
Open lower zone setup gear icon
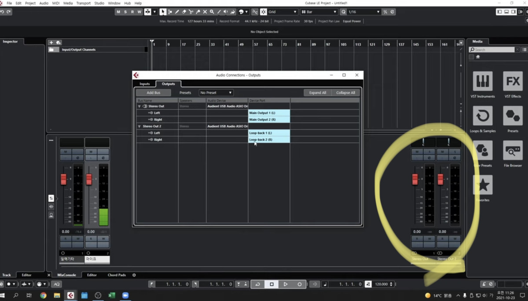(x=134, y=275)
